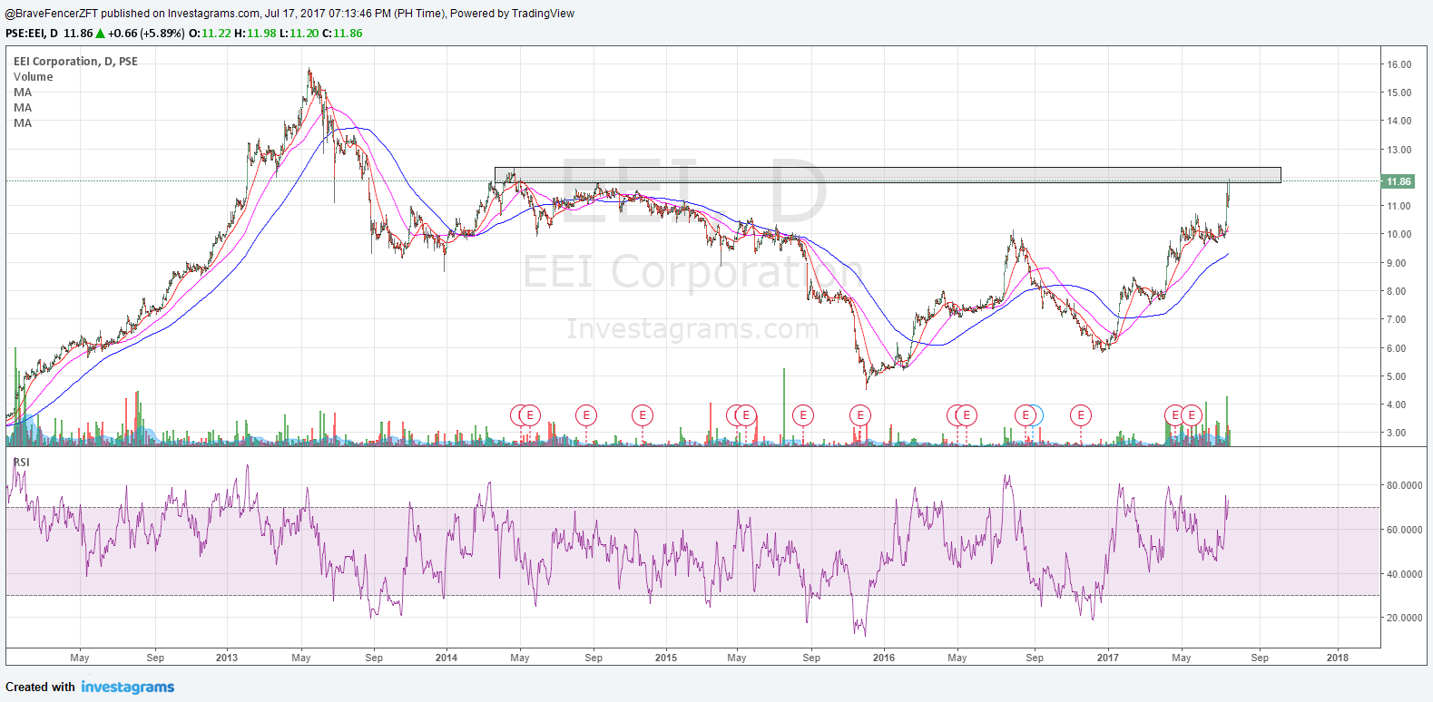Click the 2017 label on time axis
1433x702 pixels.
[x=1108, y=658]
